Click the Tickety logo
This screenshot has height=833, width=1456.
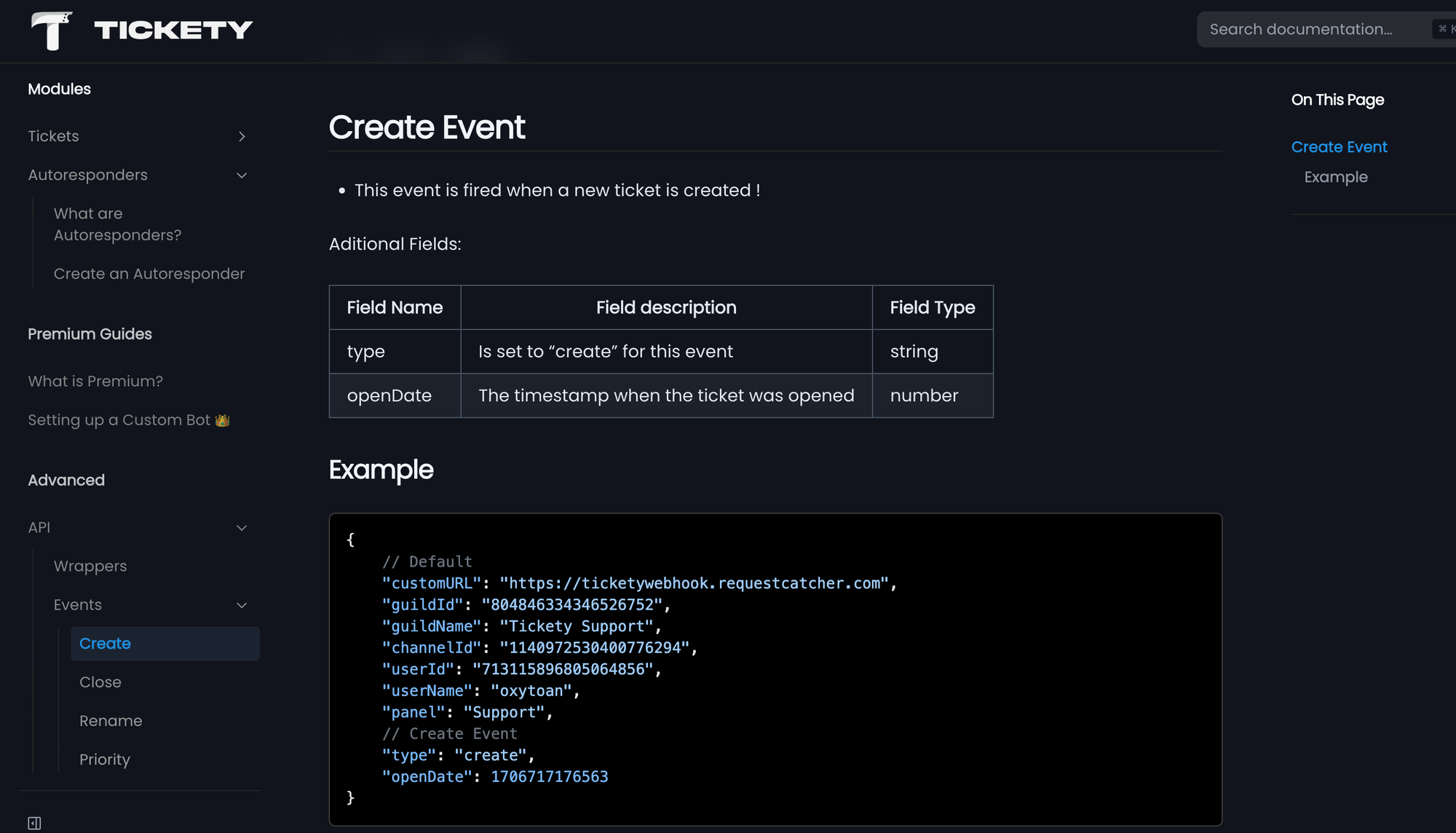139,29
